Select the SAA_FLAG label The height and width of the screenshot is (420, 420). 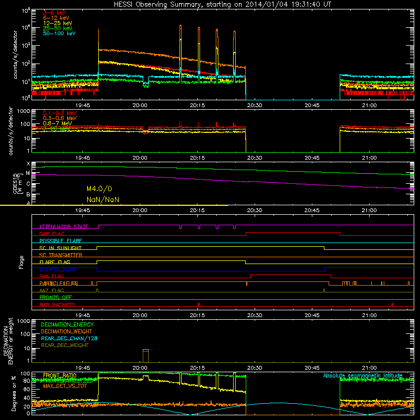(x=51, y=276)
